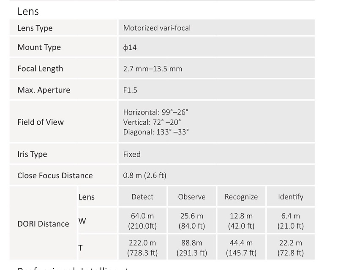Click the Max. Aperture label

pos(44,90)
